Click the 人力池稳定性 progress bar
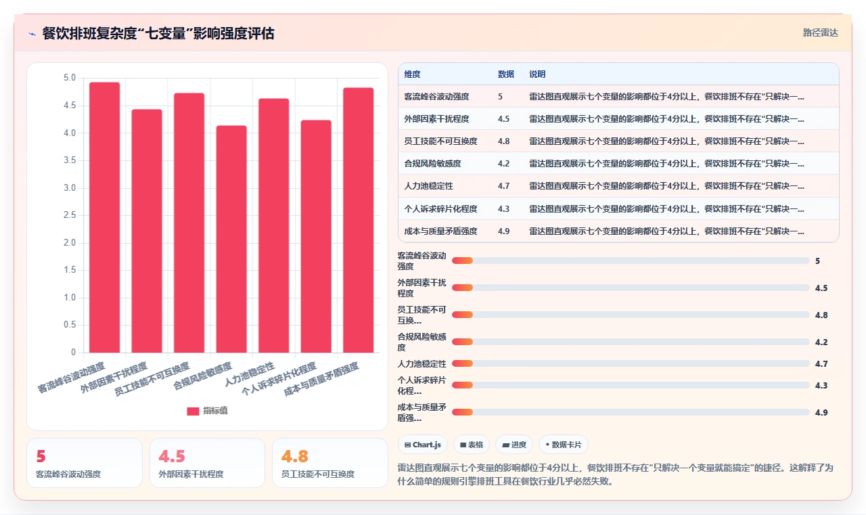Viewport: 866px width, 515px height. pyautogui.click(x=631, y=363)
